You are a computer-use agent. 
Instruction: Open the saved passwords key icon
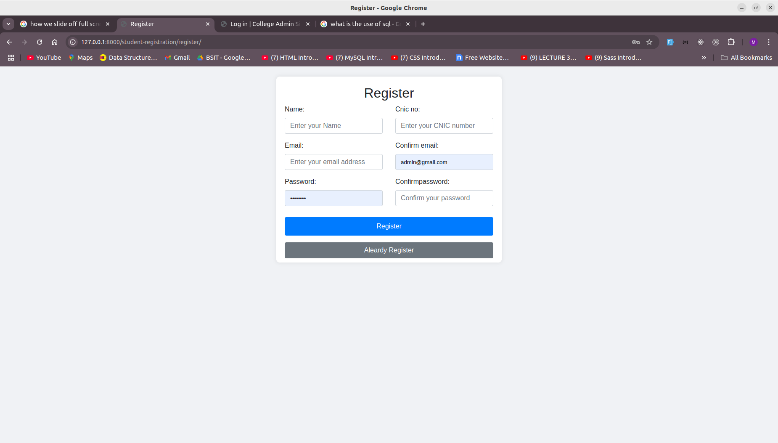635,42
